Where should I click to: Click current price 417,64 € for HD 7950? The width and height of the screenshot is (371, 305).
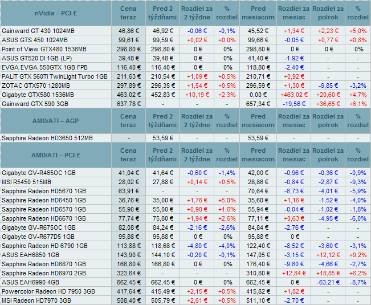click(x=129, y=291)
